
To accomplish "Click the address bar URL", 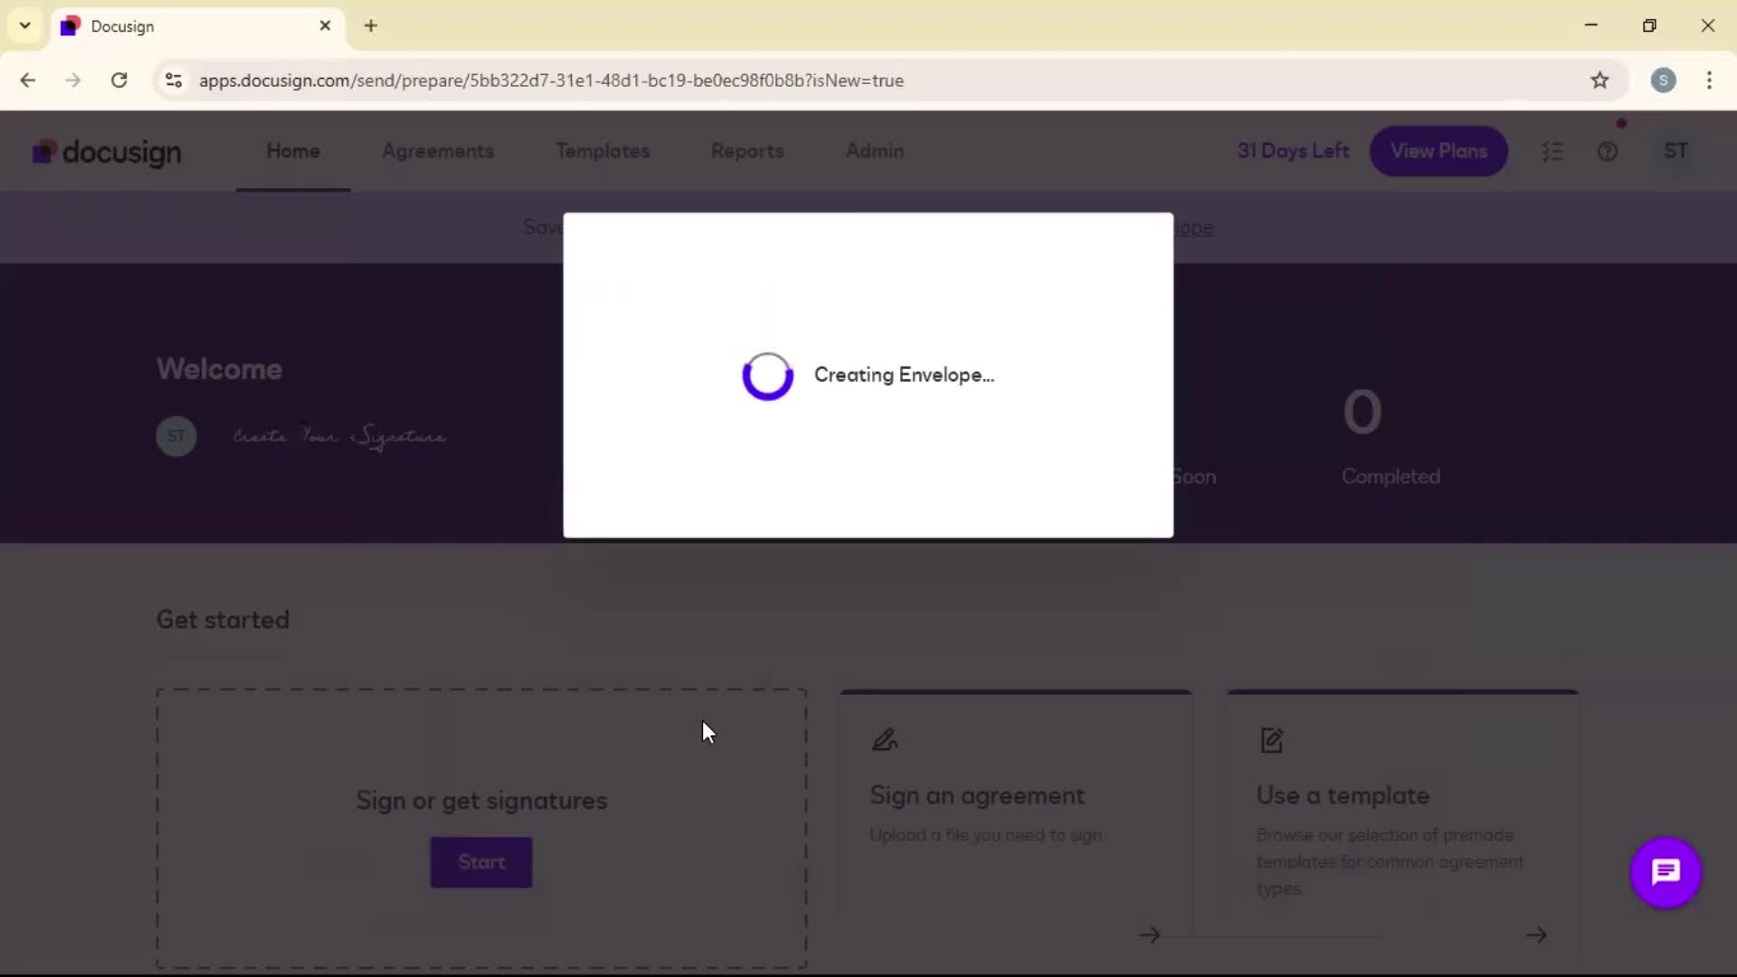I will click(x=551, y=81).
